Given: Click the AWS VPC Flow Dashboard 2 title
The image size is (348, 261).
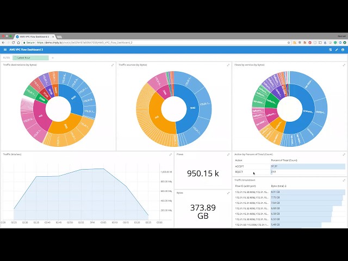Looking at the screenshot, I should pyautogui.click(x=26, y=49).
